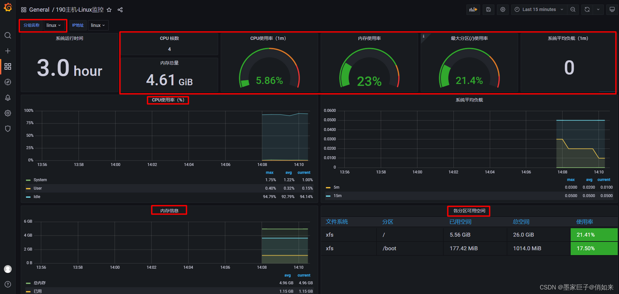Toggle the 5m series in load legend

337,187
